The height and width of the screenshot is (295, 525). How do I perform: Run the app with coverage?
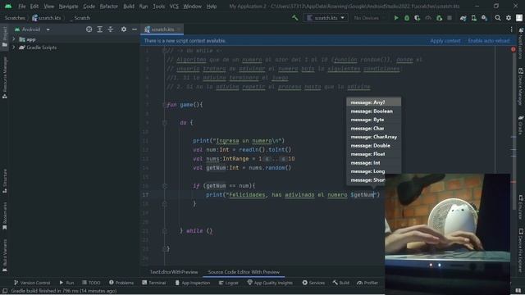418,18
